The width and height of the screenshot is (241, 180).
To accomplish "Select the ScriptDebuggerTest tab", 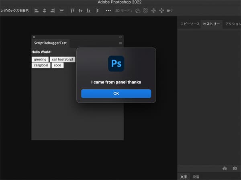I will tap(51, 43).
